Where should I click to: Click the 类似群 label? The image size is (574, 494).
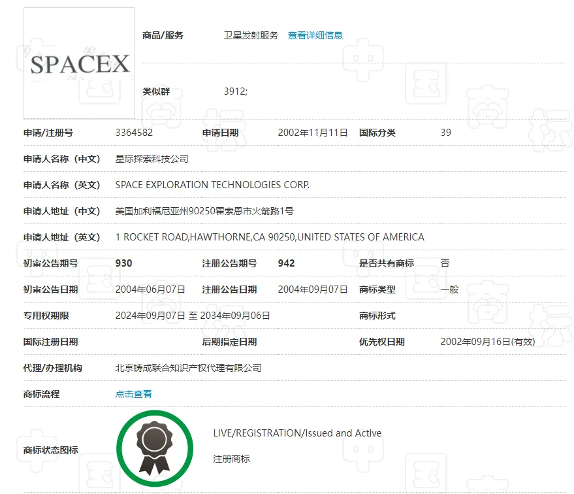pyautogui.click(x=156, y=91)
